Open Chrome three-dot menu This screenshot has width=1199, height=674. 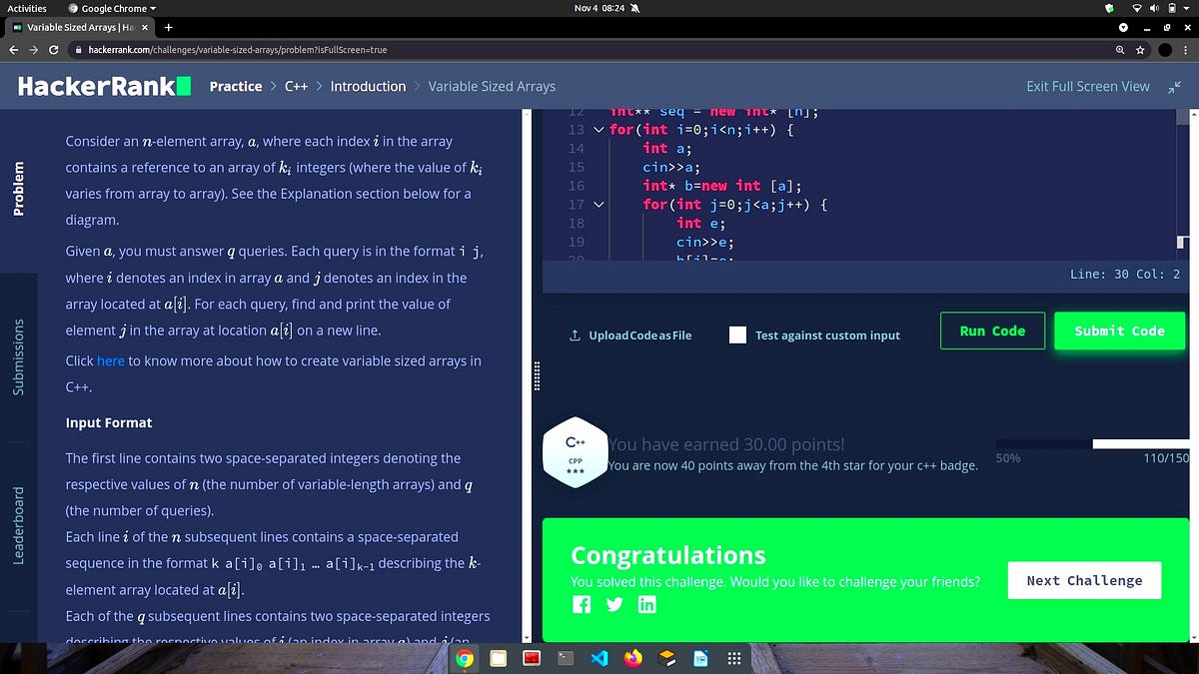1187,49
